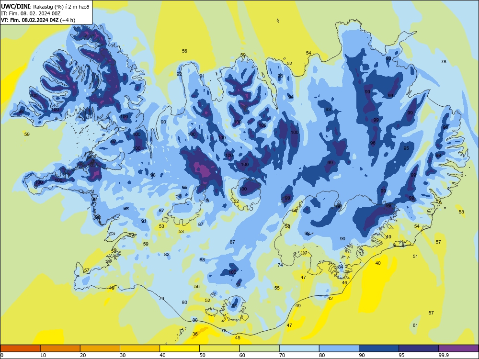479x359 pixels.
Task: Select the 20–30 amber legend swatch
Action: click(x=100, y=348)
